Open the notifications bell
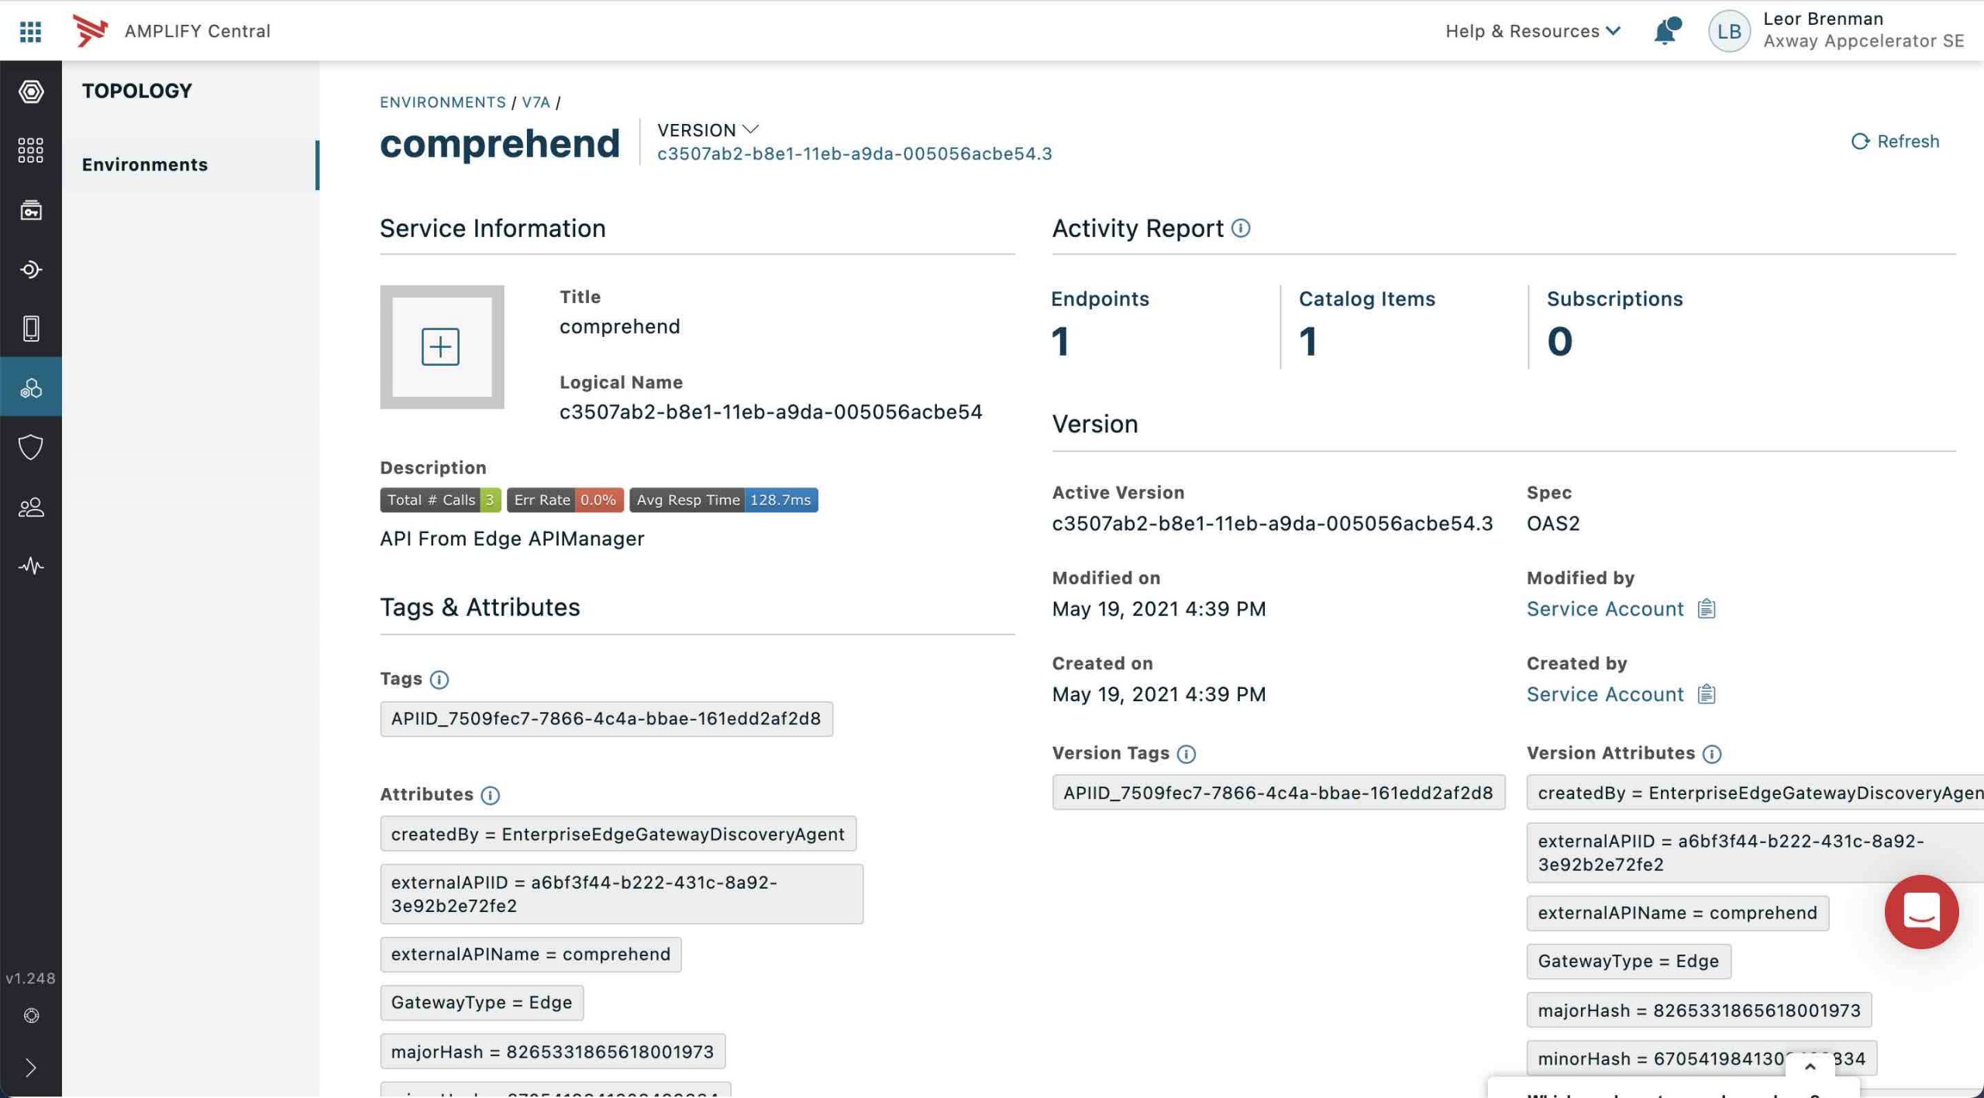 coord(1666,31)
